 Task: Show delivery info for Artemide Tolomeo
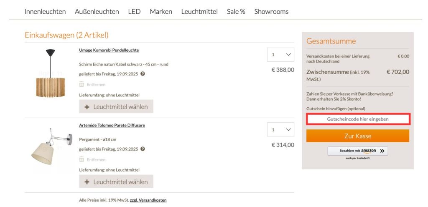tap(143, 149)
